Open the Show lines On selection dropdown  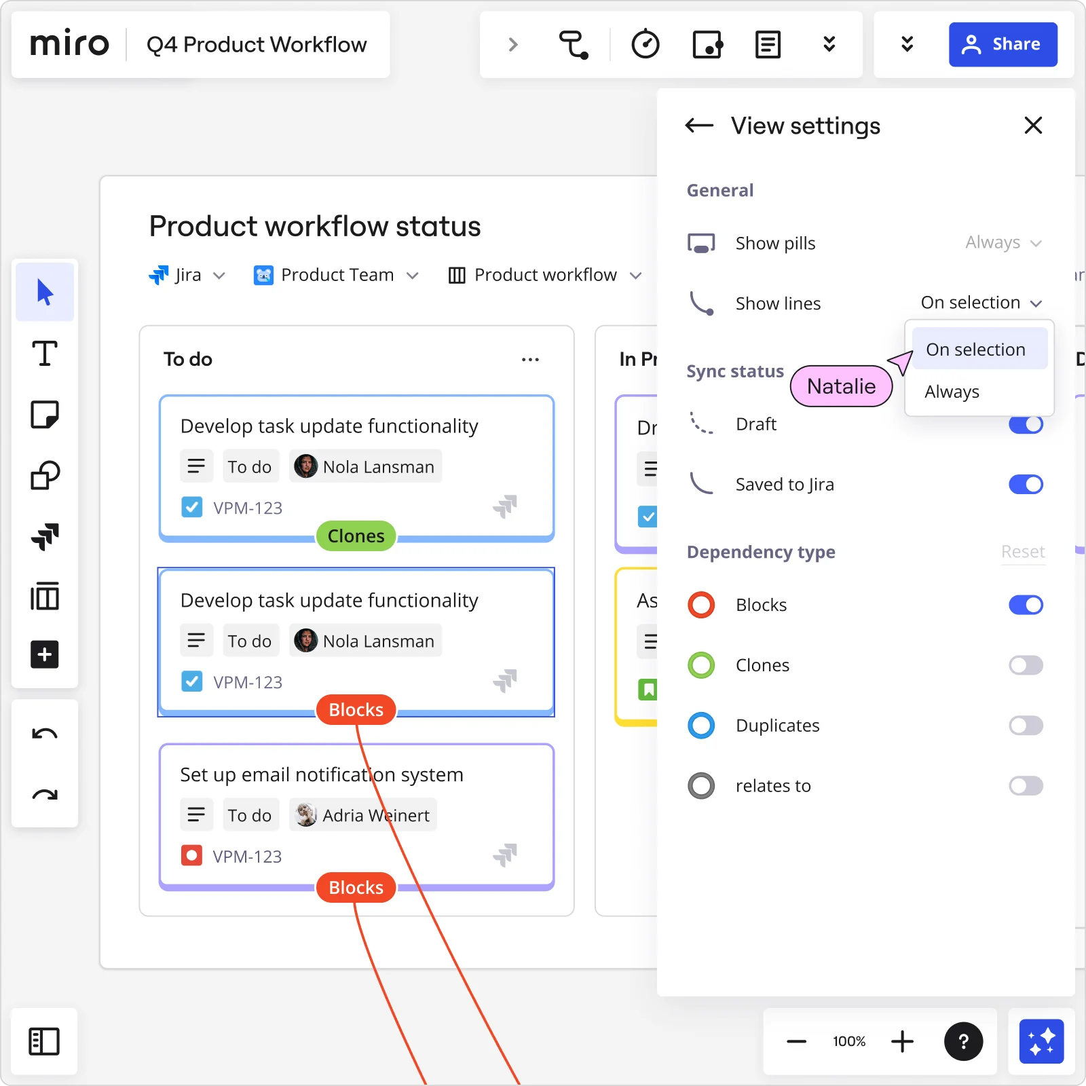click(981, 303)
